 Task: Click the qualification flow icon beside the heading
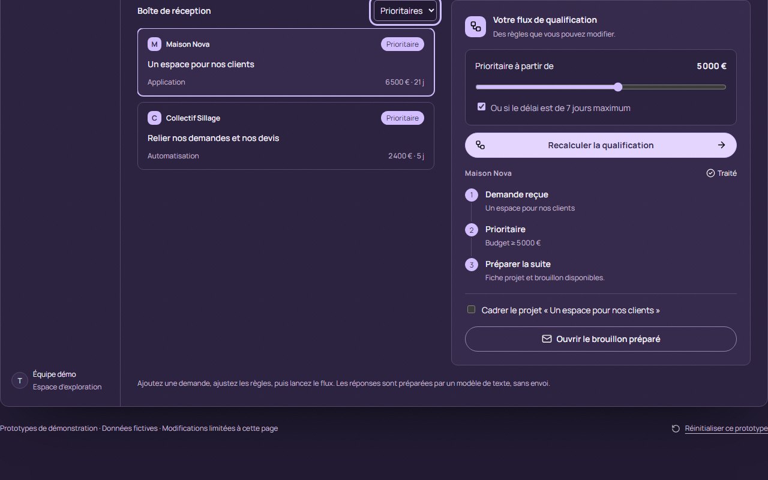476,26
